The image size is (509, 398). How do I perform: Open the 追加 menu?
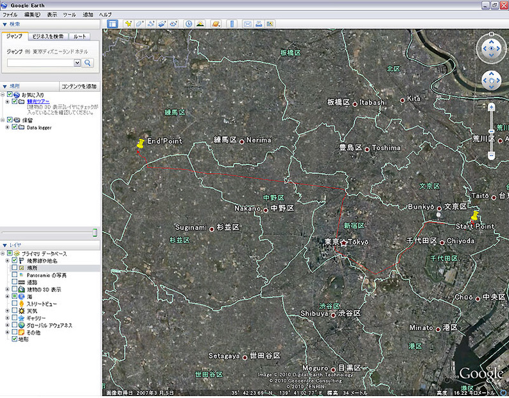(88, 15)
